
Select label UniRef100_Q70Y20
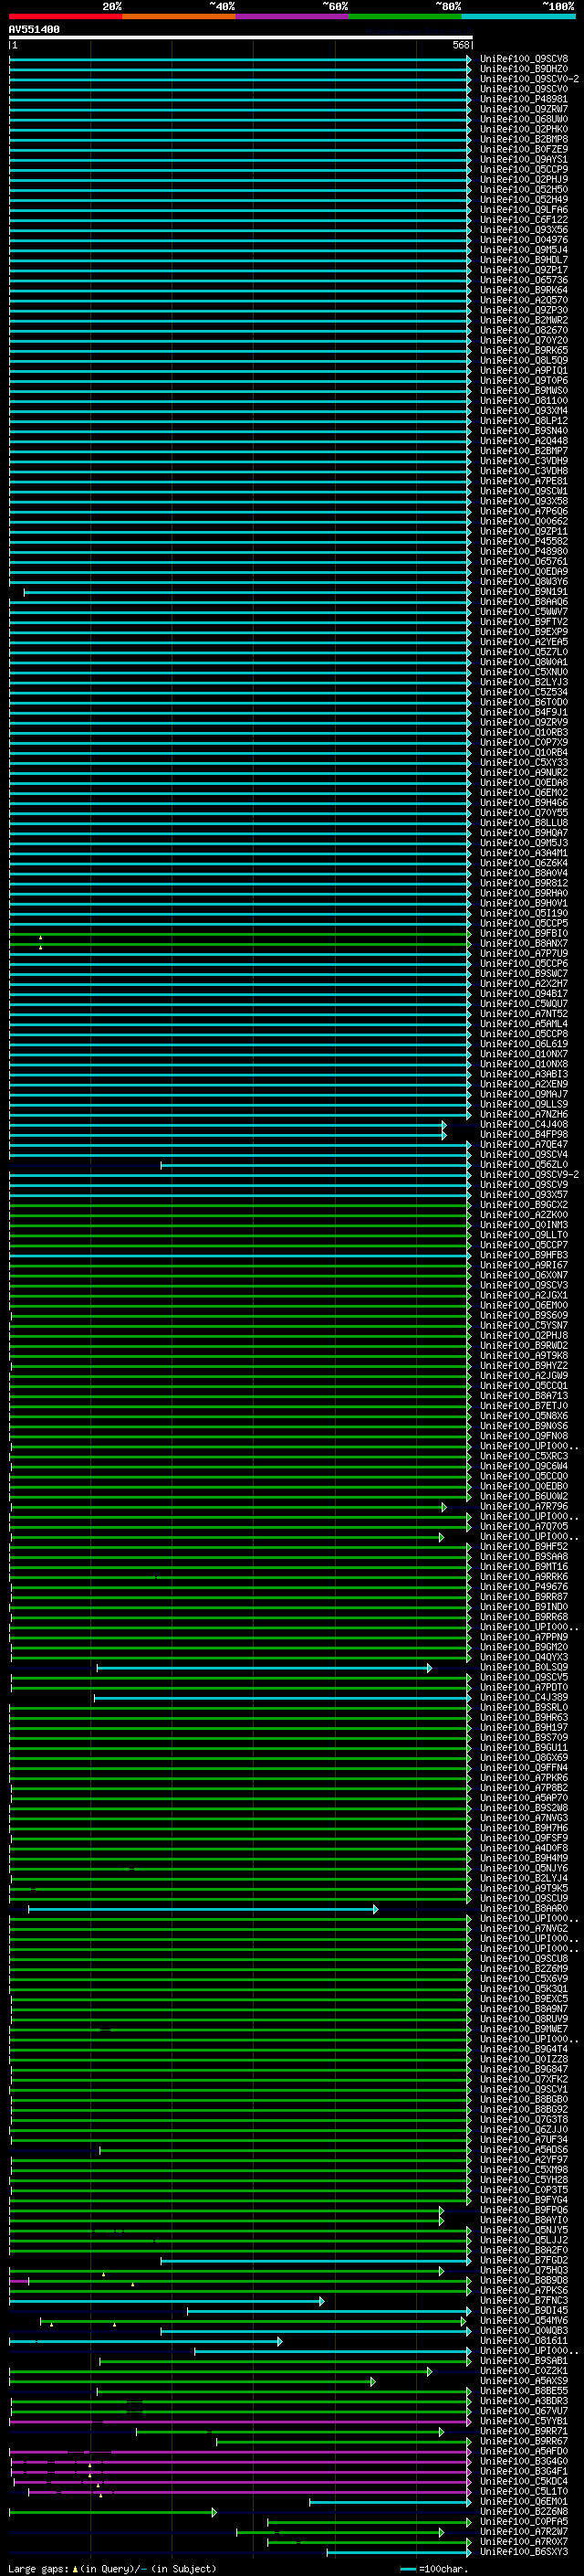coord(524,340)
